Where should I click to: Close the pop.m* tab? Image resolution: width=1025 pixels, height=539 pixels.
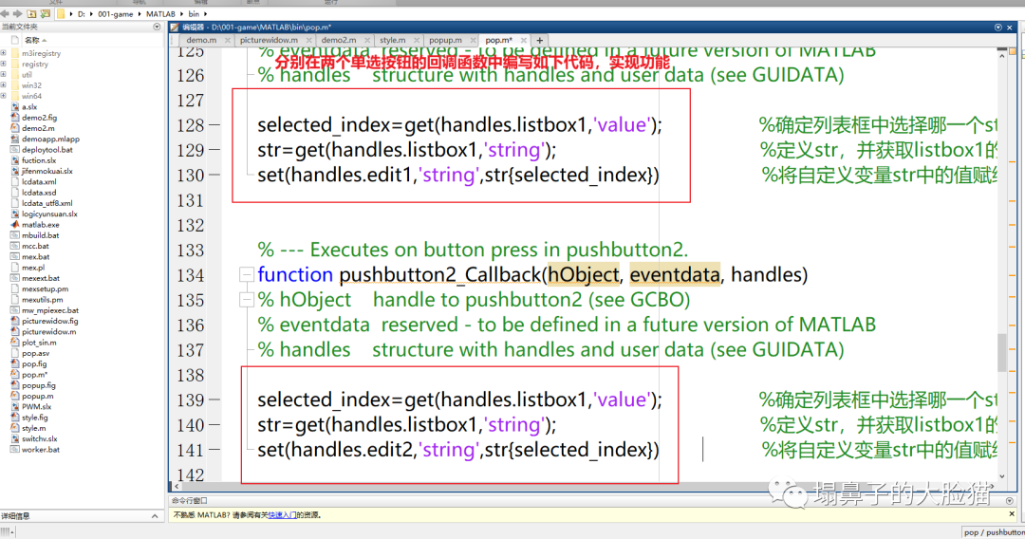coord(524,41)
